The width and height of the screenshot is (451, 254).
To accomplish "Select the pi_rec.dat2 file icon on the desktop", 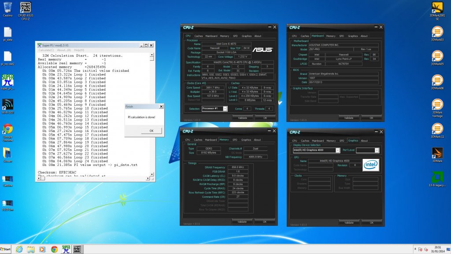I will click(x=8, y=59).
